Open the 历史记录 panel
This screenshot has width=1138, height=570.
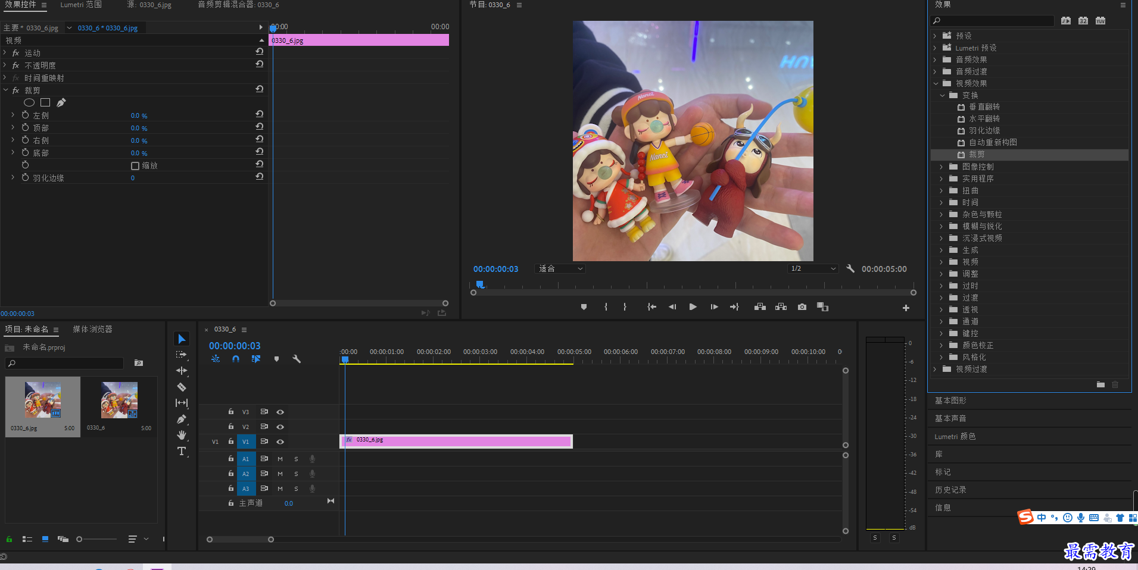(950, 490)
